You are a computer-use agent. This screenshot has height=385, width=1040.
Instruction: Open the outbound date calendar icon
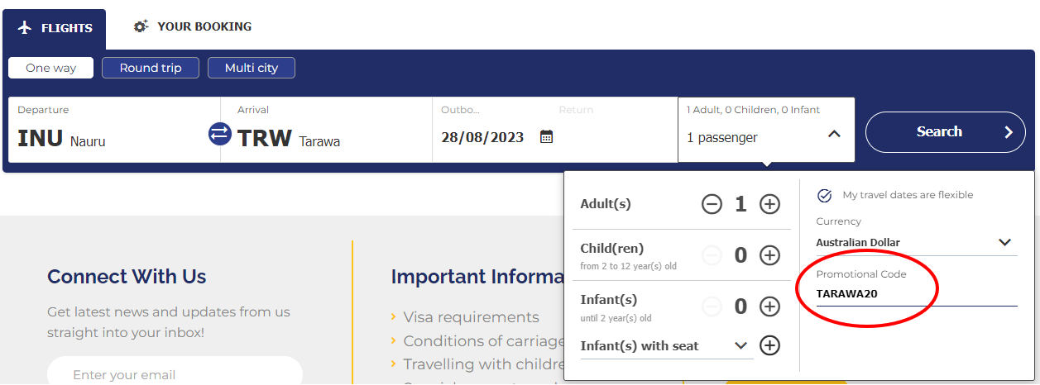546,137
